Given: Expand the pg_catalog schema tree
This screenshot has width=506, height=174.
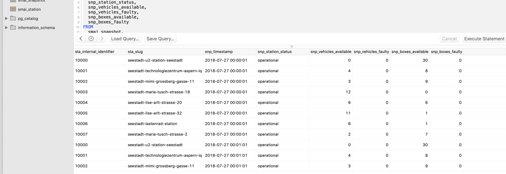Looking at the screenshot, I should (6, 18).
